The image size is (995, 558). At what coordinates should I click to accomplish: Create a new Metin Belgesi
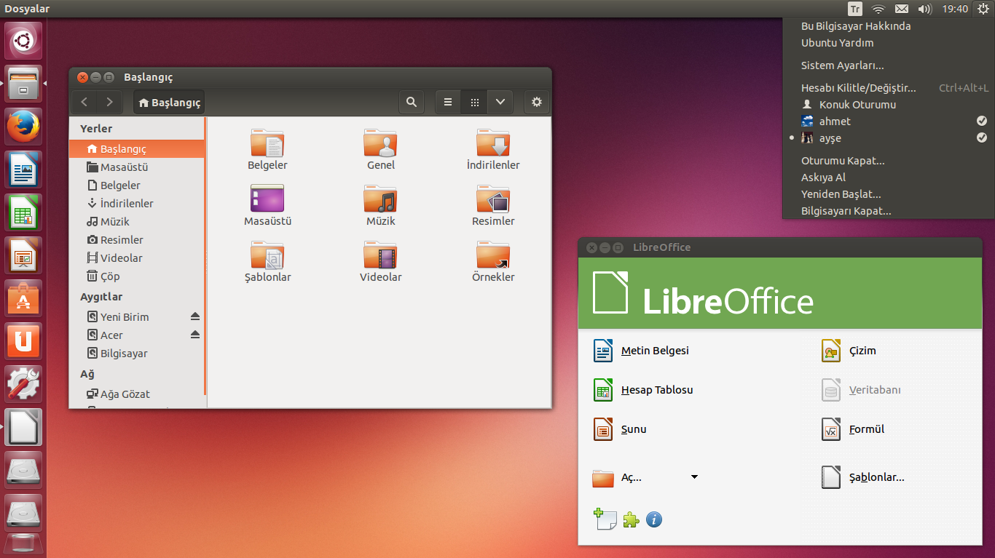click(641, 351)
